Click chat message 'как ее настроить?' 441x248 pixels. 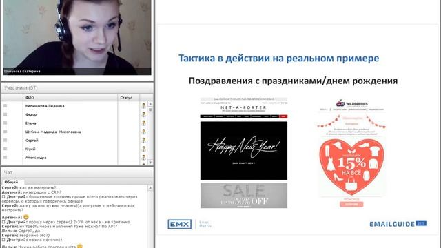click(38, 187)
